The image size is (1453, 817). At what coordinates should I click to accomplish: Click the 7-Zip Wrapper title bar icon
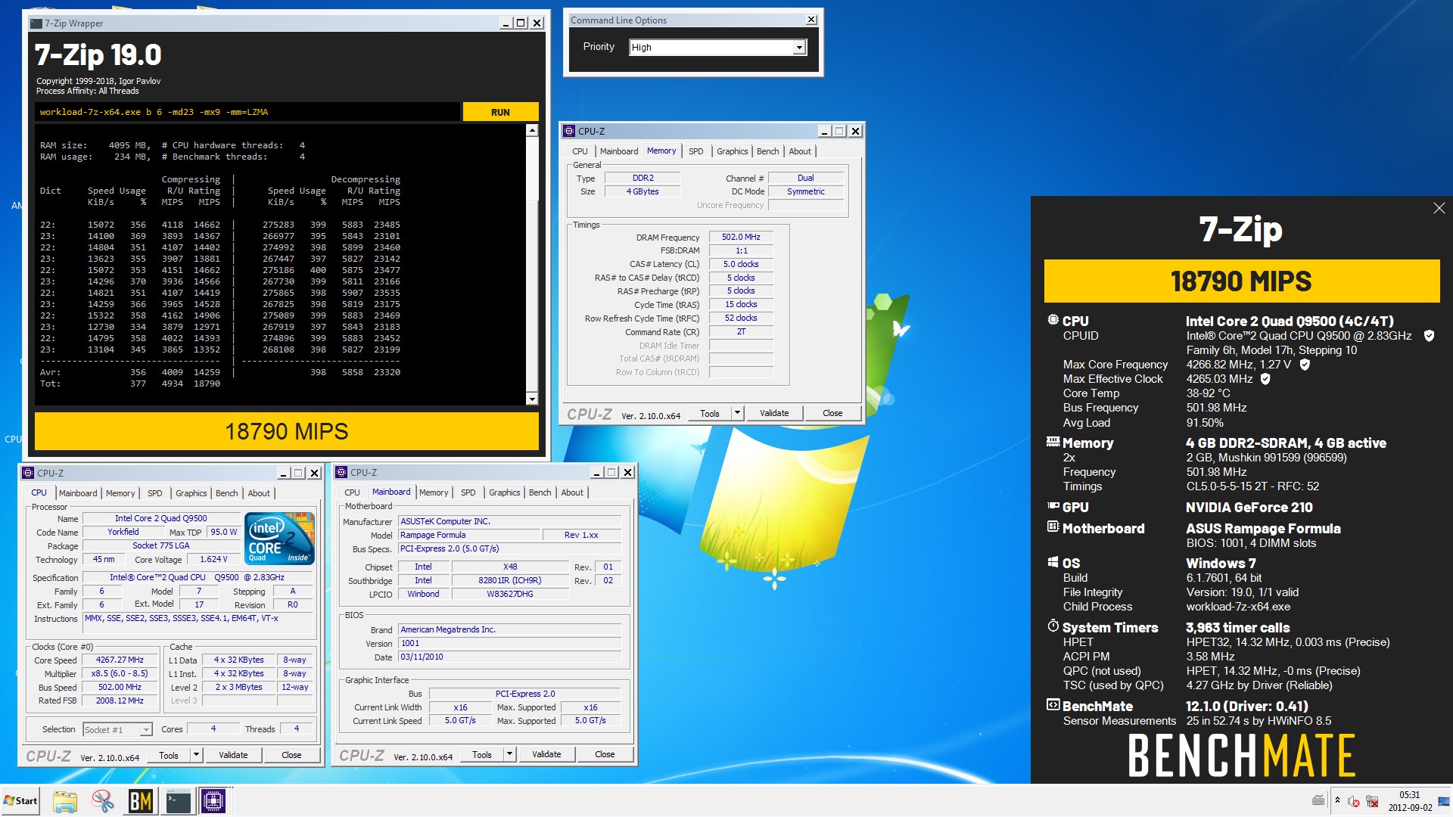[36, 23]
